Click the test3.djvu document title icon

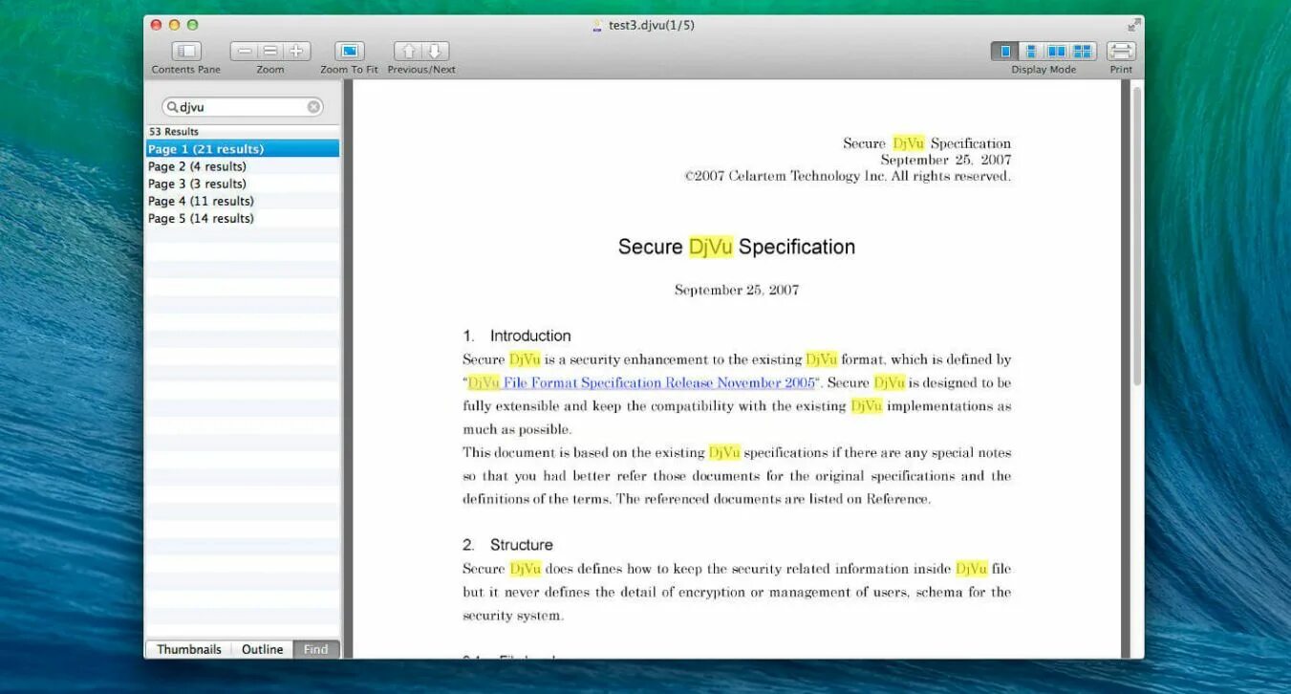pyautogui.click(x=597, y=26)
